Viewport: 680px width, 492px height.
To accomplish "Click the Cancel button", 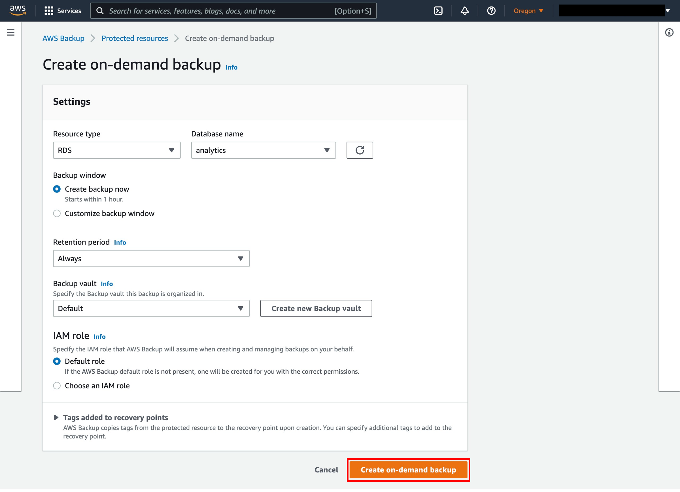I will click(326, 470).
